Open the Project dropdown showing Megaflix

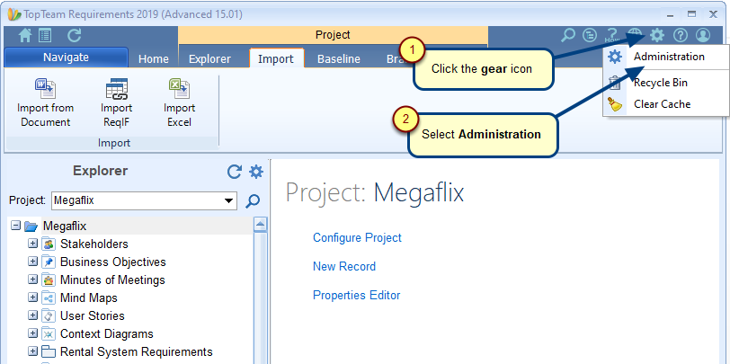click(x=145, y=200)
